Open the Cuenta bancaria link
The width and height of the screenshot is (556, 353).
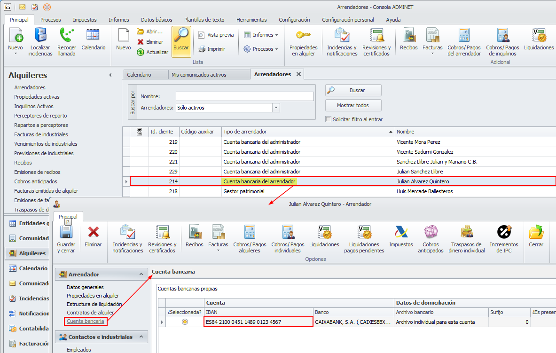click(x=86, y=322)
